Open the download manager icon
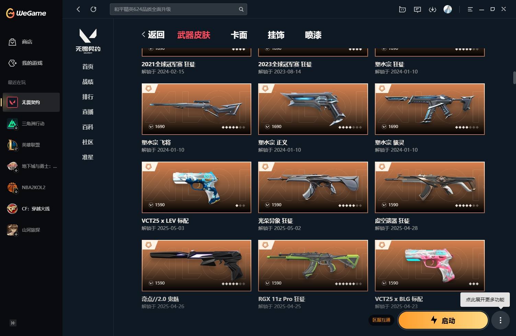 click(433, 9)
